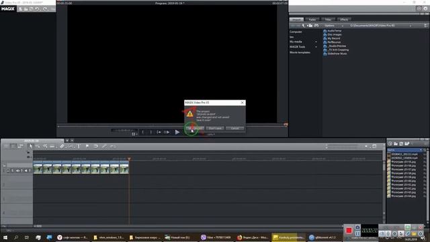Click the search binoculars icon
This screenshot has height=242, width=430.
[x=316, y=26]
